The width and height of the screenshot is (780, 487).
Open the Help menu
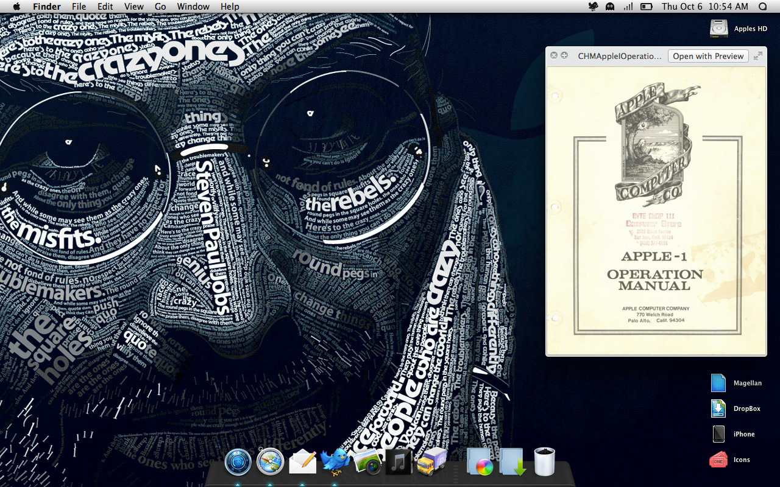point(230,7)
